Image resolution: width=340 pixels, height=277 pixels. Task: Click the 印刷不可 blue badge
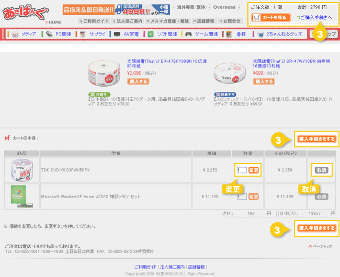225,95
